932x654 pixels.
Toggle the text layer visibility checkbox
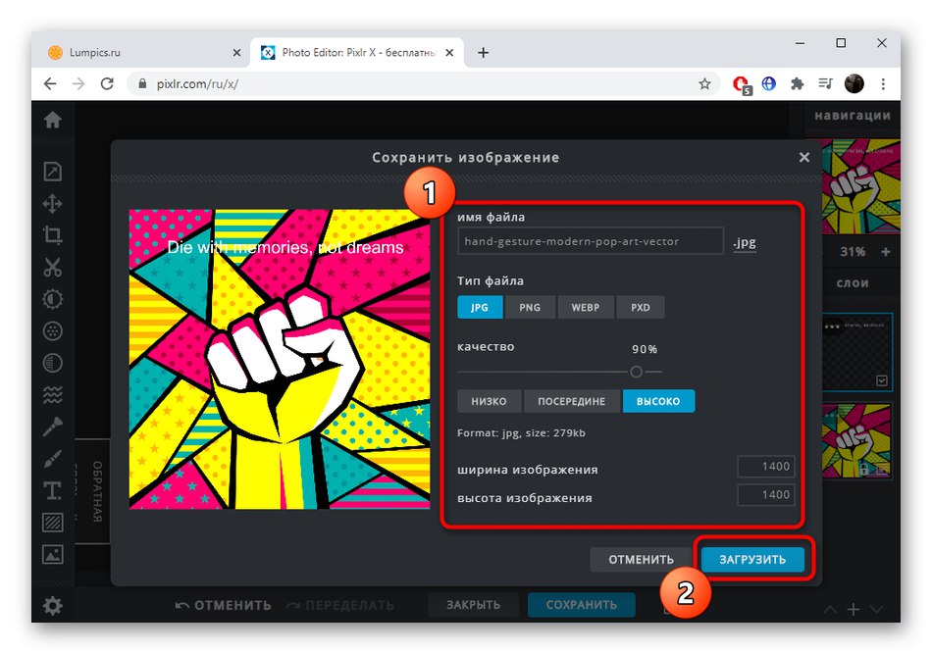[x=882, y=380]
